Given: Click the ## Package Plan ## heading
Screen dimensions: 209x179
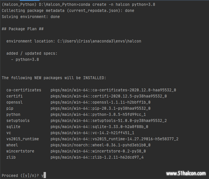Looking at the screenshot, I should [x=23, y=29].
